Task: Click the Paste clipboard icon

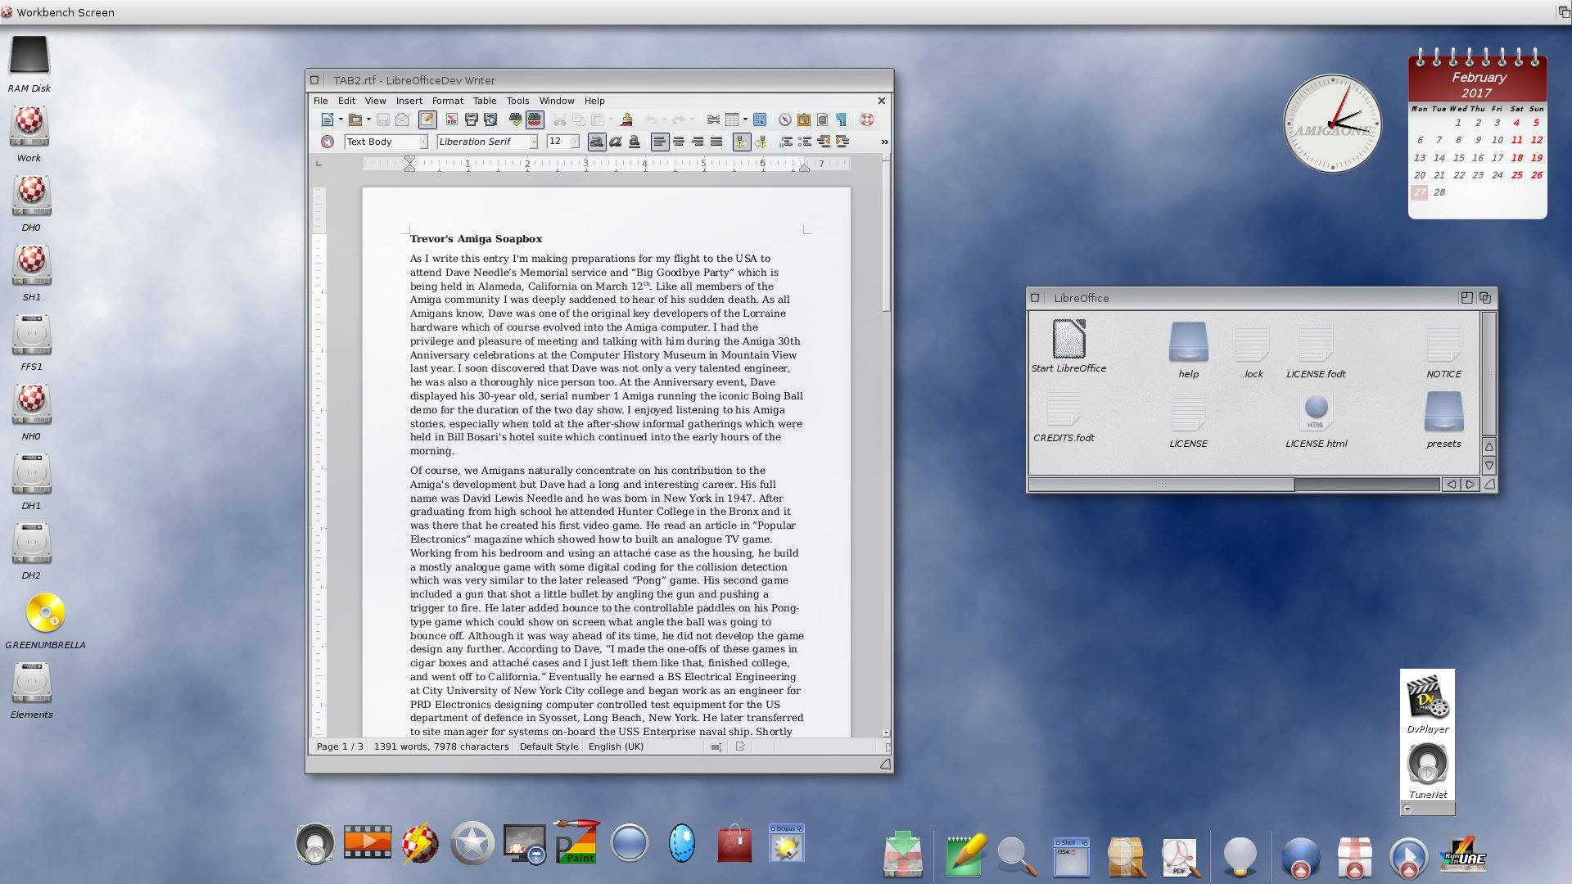Action: [x=597, y=120]
